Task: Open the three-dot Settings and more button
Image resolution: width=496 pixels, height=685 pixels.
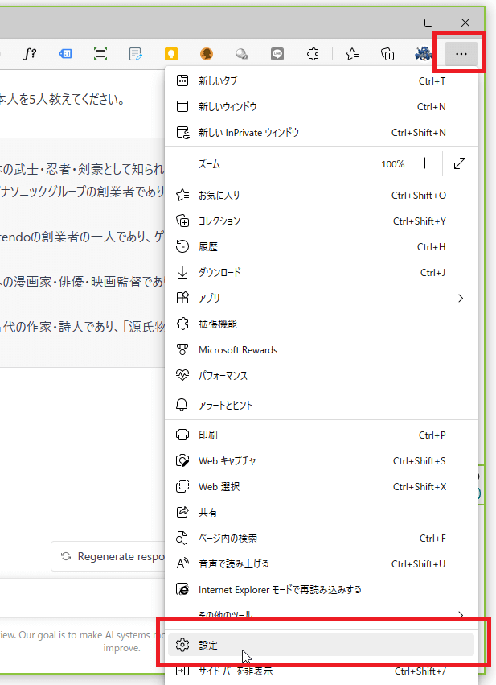Action: click(x=461, y=54)
